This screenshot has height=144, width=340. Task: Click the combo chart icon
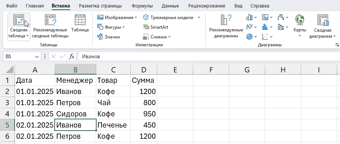[281, 27]
